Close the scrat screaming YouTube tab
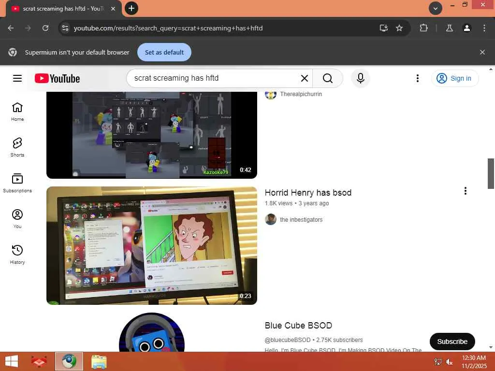495x371 pixels. [113, 9]
